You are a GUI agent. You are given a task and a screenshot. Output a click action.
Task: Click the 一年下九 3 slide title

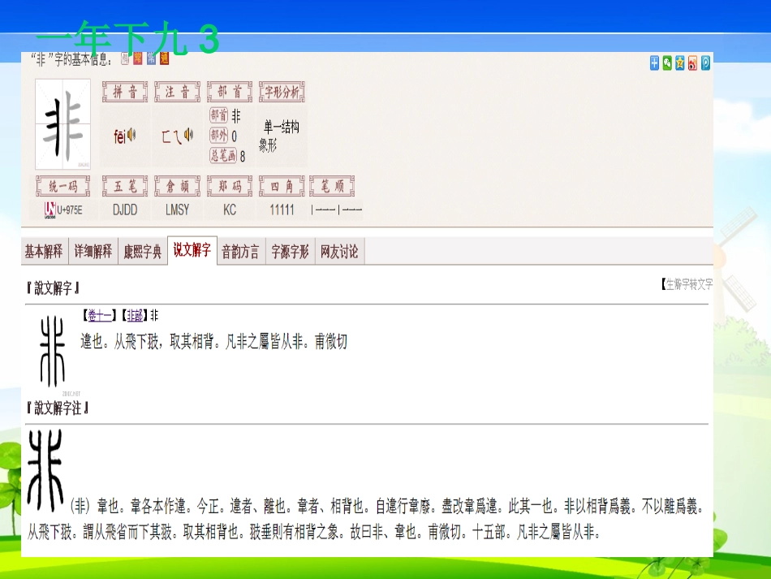(x=127, y=38)
